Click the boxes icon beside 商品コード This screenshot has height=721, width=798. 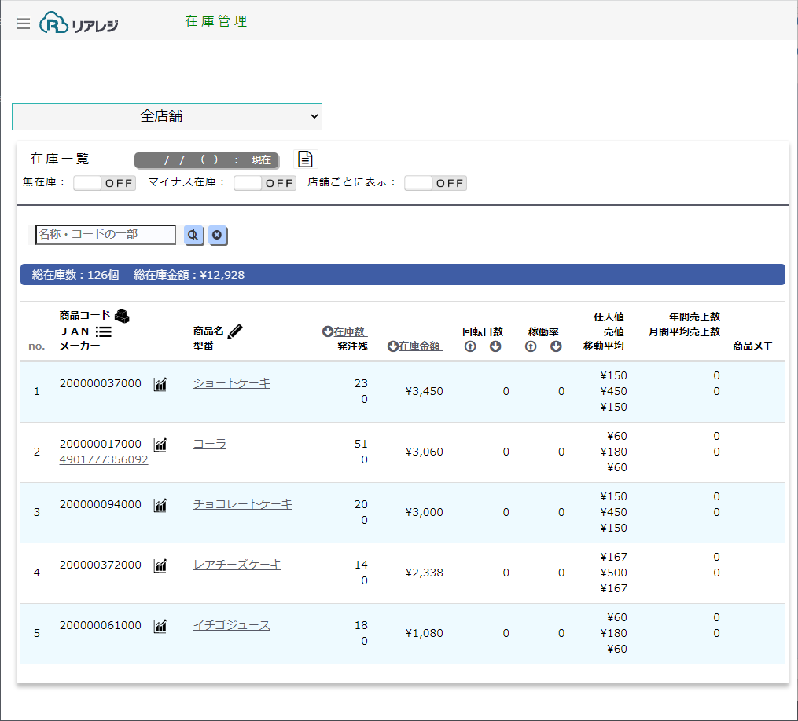click(x=122, y=316)
